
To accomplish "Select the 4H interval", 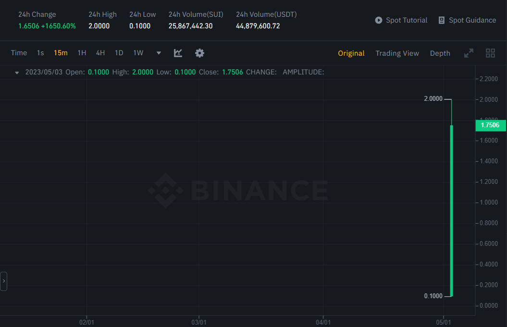I will [100, 53].
